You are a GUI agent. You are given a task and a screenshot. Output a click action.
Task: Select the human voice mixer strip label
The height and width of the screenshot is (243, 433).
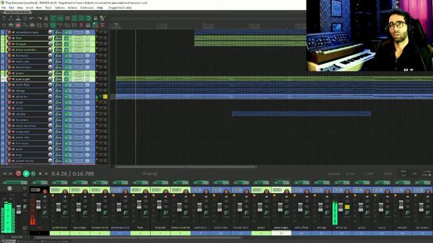tap(100, 227)
